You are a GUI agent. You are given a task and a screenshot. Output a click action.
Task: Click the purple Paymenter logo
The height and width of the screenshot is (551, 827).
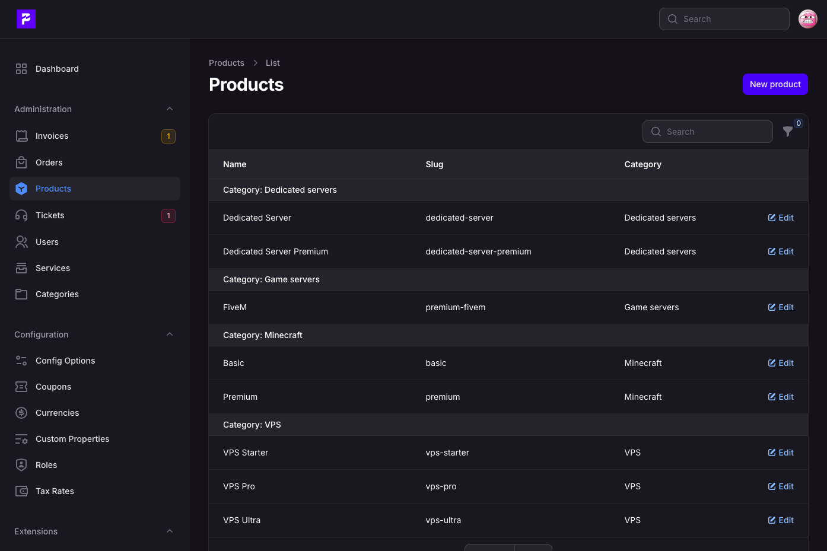(26, 19)
